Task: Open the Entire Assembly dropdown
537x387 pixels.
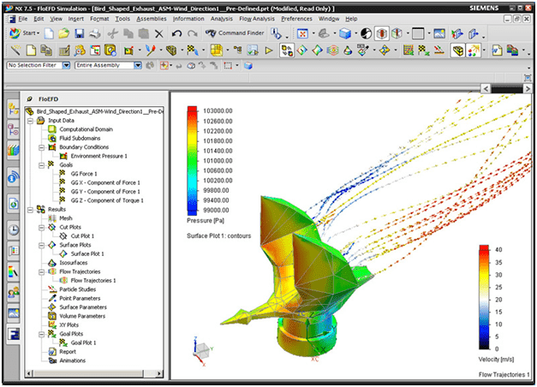Action: pos(137,65)
